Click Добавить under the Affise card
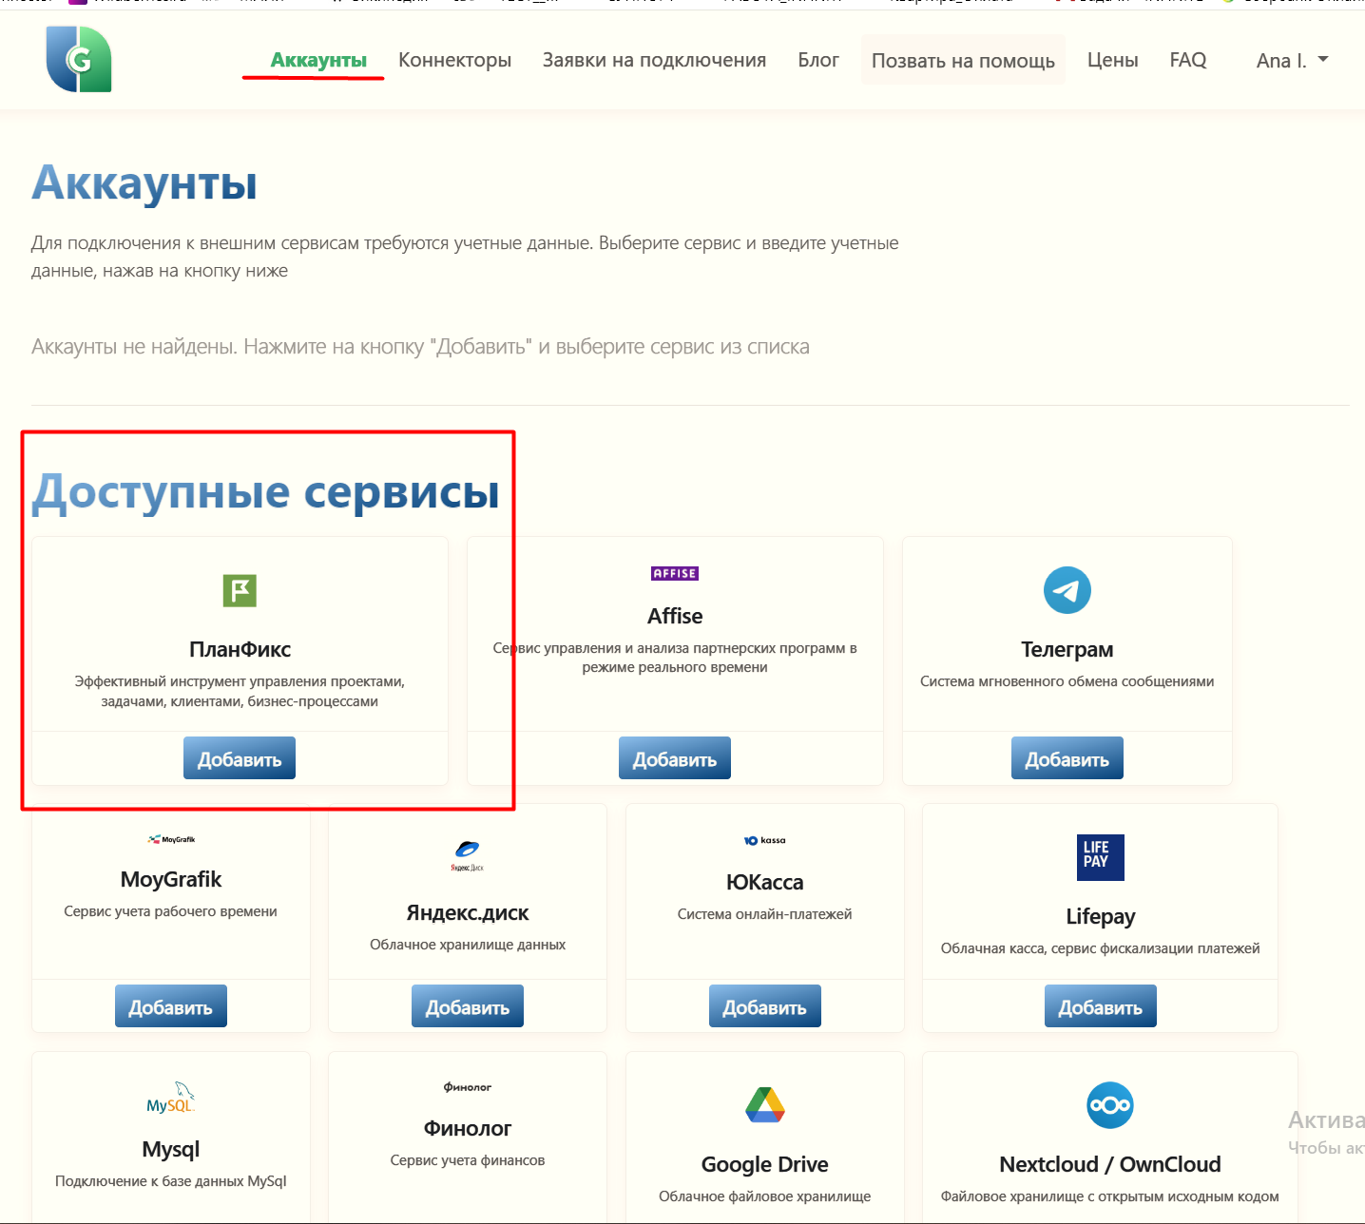The height and width of the screenshot is (1224, 1365). [x=675, y=758]
